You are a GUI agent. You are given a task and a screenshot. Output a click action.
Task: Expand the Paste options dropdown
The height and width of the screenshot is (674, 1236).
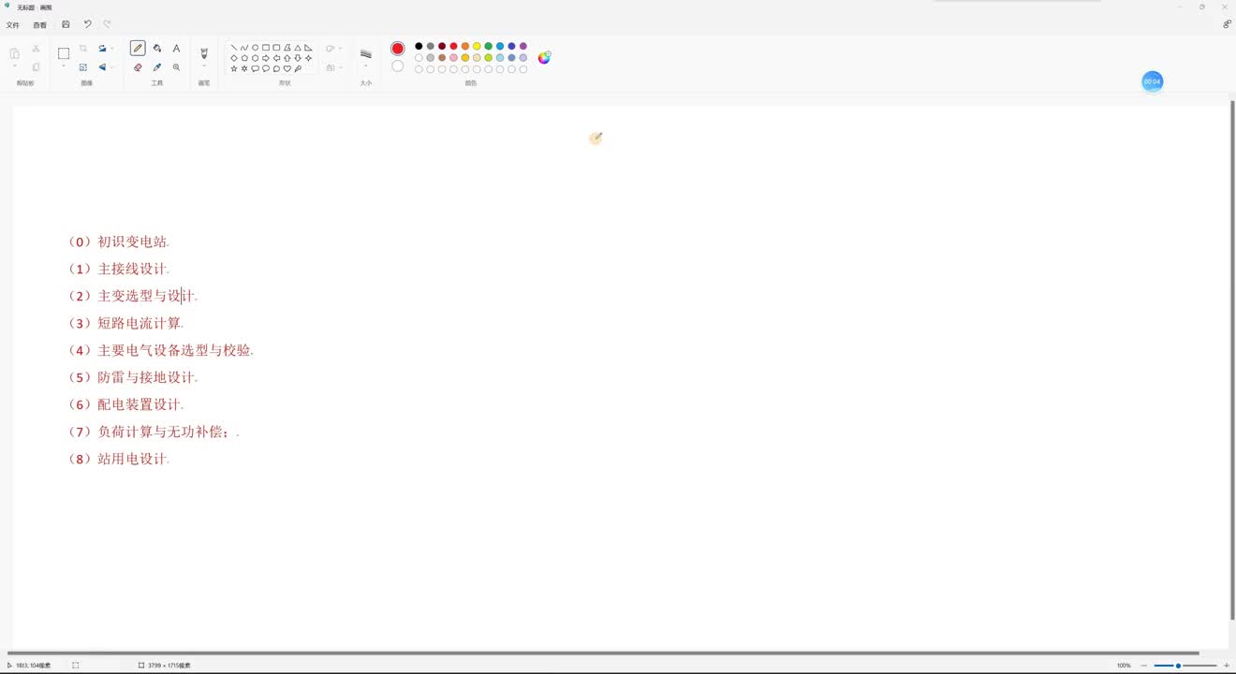pos(14,66)
